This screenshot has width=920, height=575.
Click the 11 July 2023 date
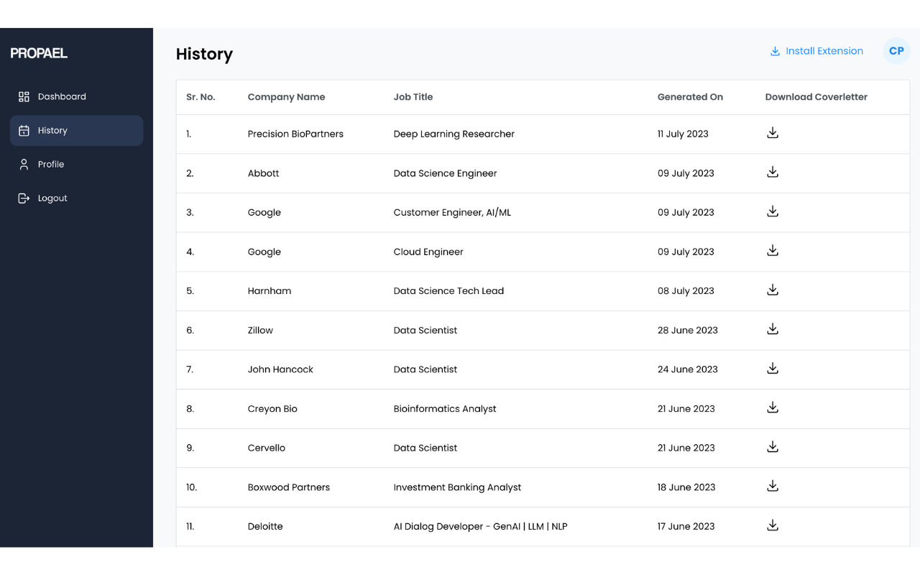[x=683, y=134]
